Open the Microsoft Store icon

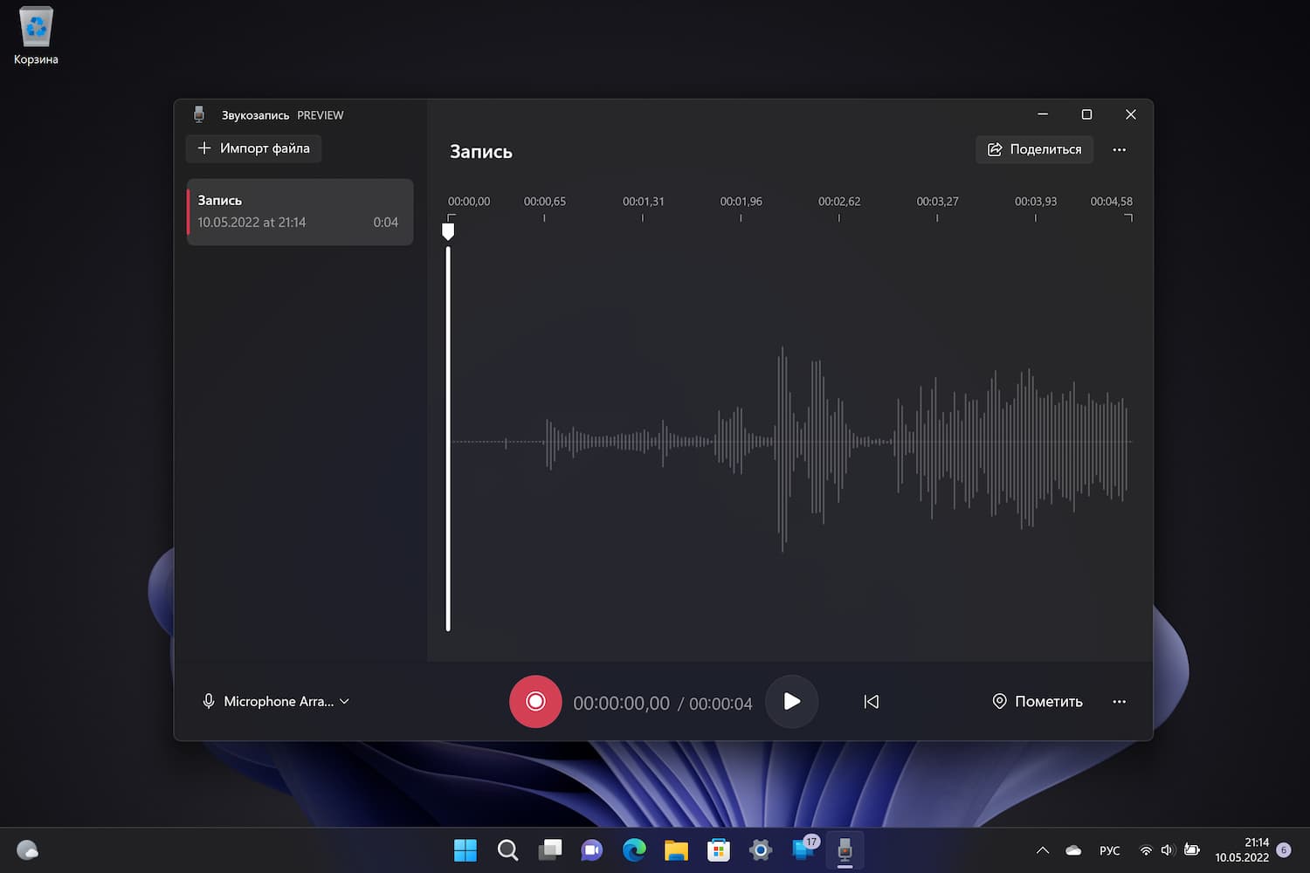(x=718, y=849)
